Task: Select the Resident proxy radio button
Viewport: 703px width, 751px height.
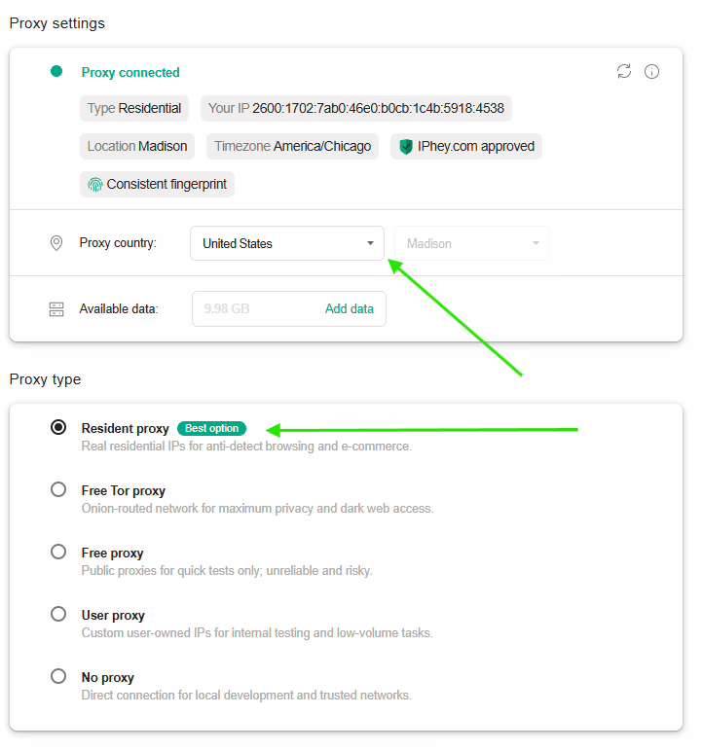Action: coord(58,427)
